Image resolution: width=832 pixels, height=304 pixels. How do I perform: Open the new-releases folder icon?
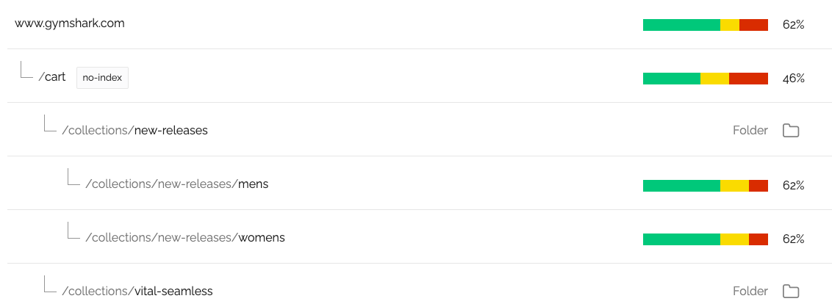click(791, 131)
